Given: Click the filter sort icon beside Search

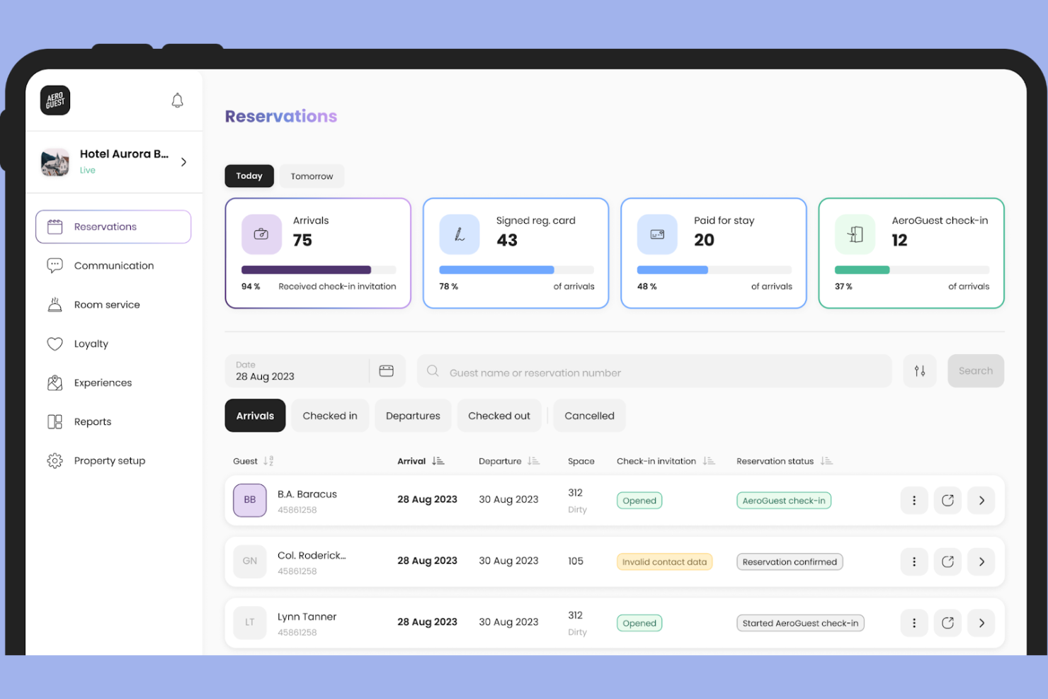Looking at the screenshot, I should [x=920, y=370].
